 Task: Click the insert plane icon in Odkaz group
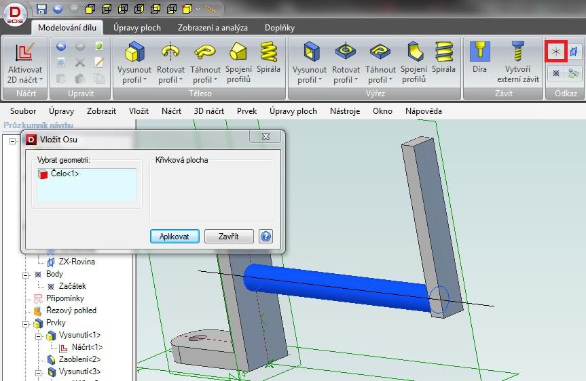(x=574, y=52)
